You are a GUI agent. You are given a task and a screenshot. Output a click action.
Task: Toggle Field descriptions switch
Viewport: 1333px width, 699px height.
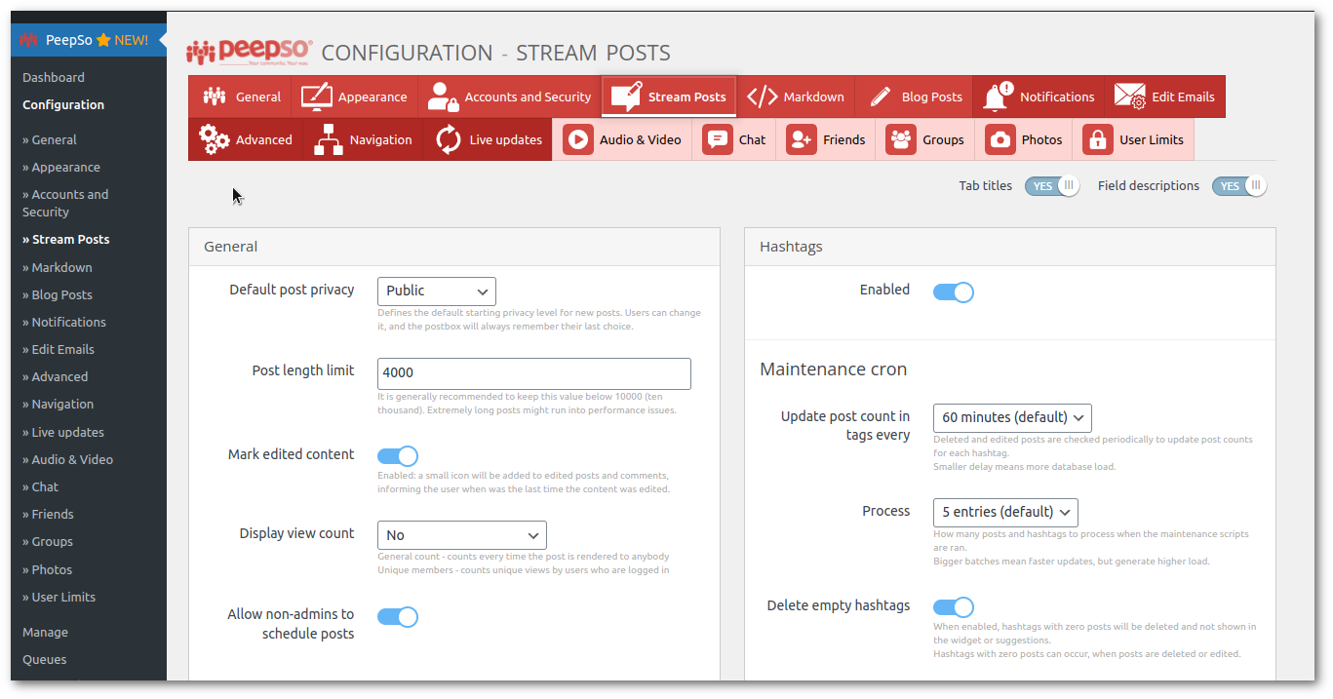tap(1239, 186)
